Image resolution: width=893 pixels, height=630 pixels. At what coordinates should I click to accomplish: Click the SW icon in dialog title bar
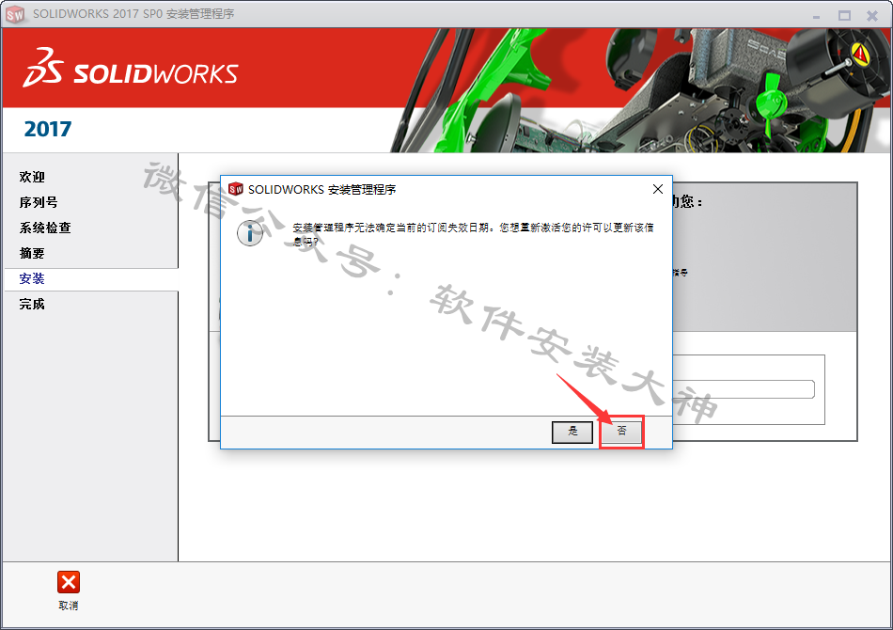pyautogui.click(x=235, y=189)
